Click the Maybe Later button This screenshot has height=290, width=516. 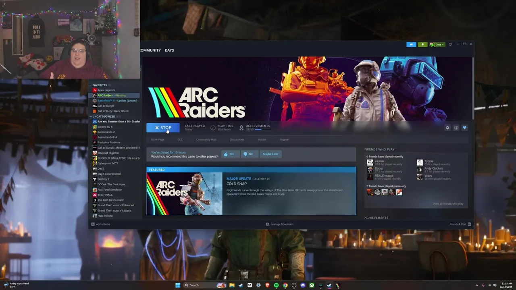coord(270,154)
